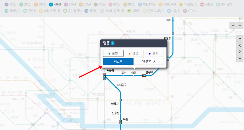Set 명동 as 도착 station
The width and height of the screenshot is (244, 130).
pyautogui.click(x=154, y=53)
